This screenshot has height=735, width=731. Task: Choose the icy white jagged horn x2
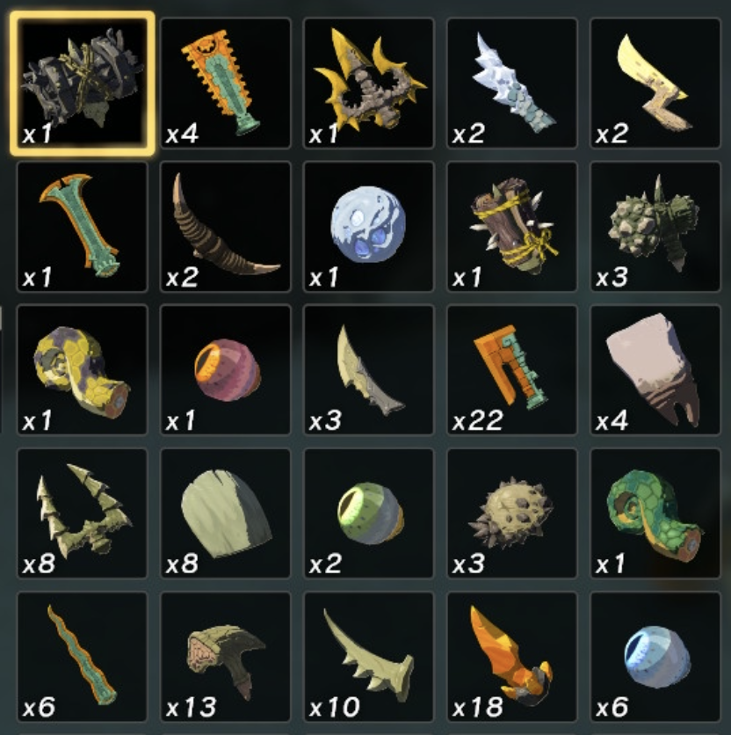click(x=512, y=84)
